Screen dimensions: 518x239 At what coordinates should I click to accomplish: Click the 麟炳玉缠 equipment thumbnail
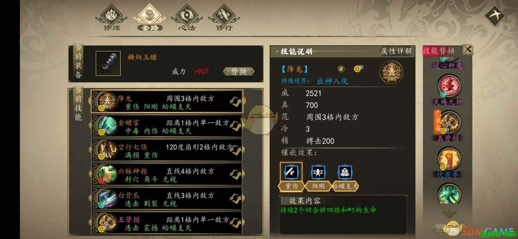[x=108, y=63]
